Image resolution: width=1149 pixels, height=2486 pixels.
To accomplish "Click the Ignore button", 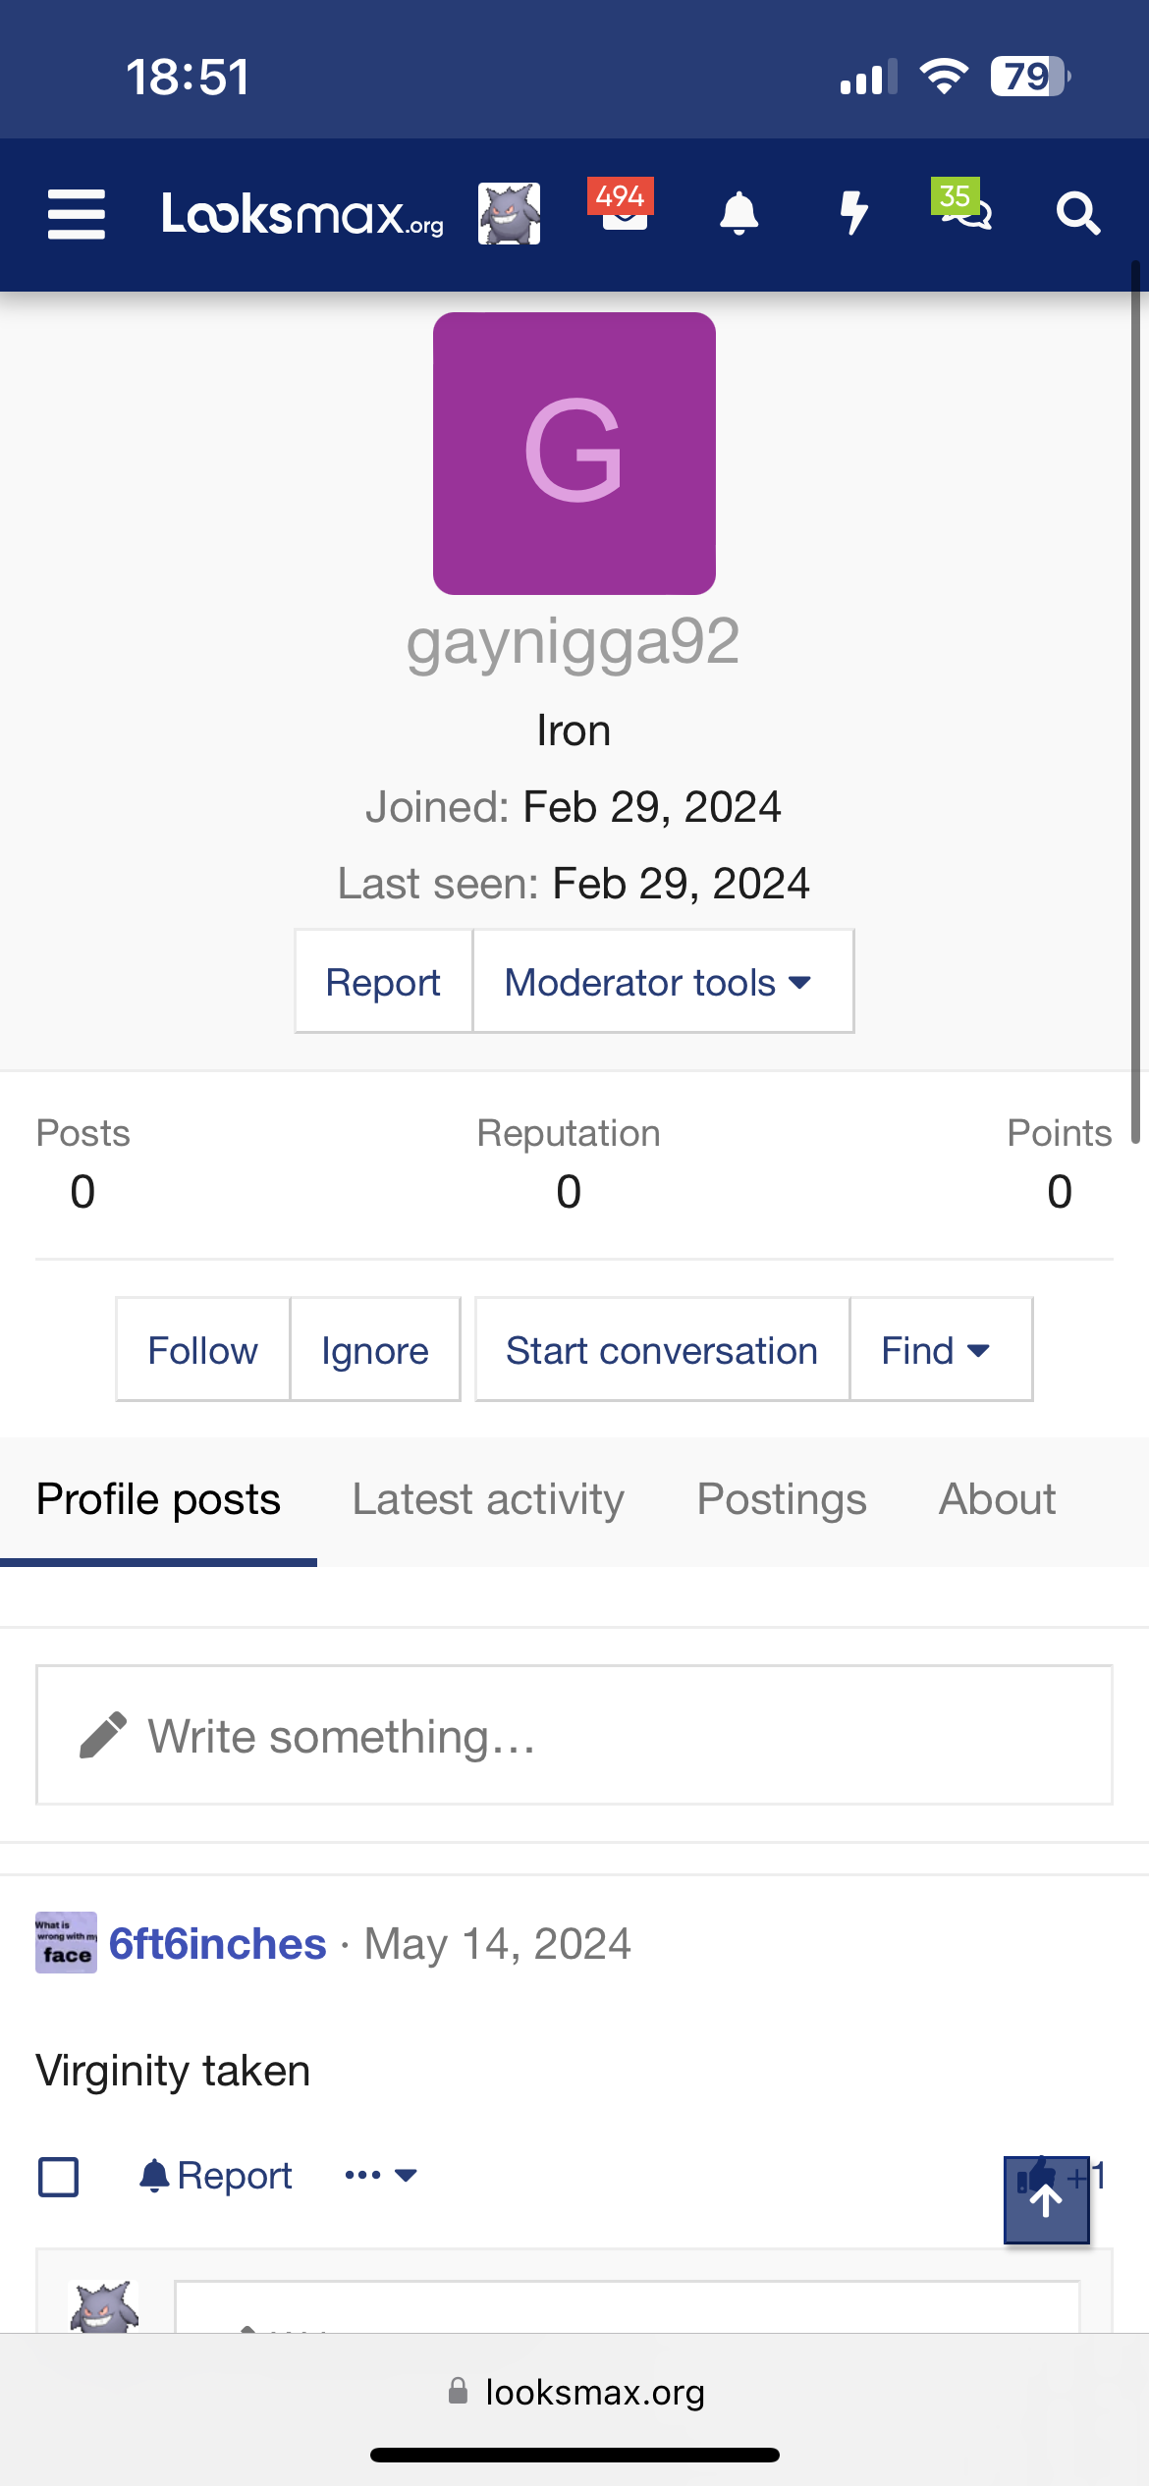I will (x=374, y=1350).
